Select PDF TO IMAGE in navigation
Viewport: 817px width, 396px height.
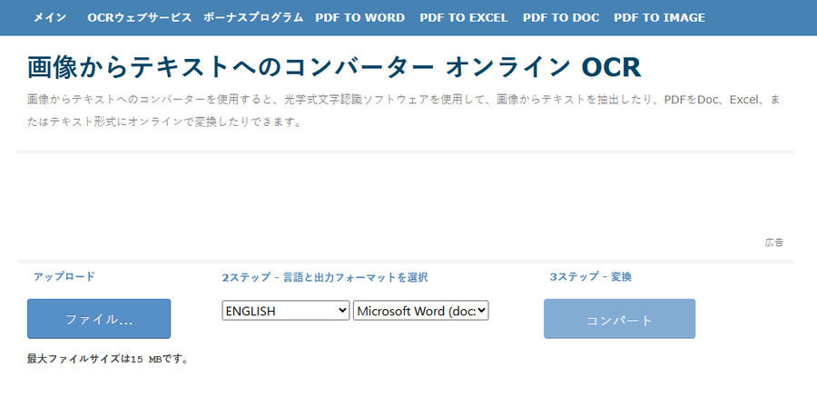click(660, 17)
